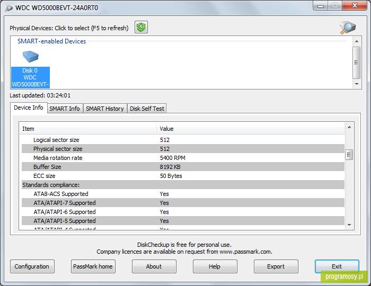Click the About button
This screenshot has width=371, height=286.
tap(154, 266)
